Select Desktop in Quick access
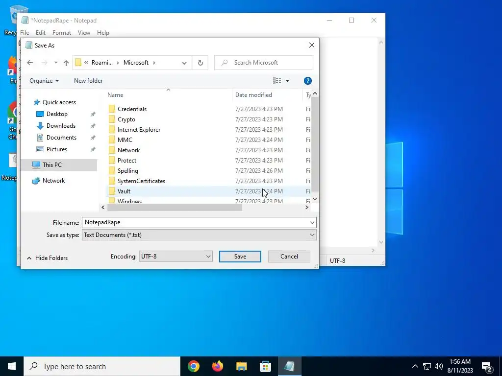The height and width of the screenshot is (376, 502). click(57, 114)
